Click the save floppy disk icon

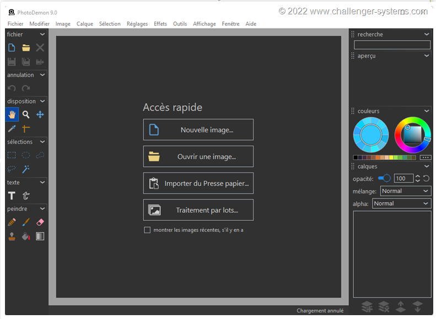[x=12, y=62]
